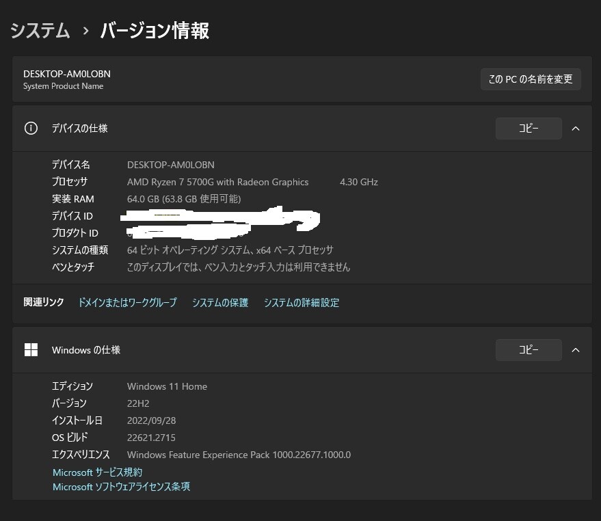Click the info icon beside デバイスの仕様
This screenshot has height=521, width=601.
(31, 129)
